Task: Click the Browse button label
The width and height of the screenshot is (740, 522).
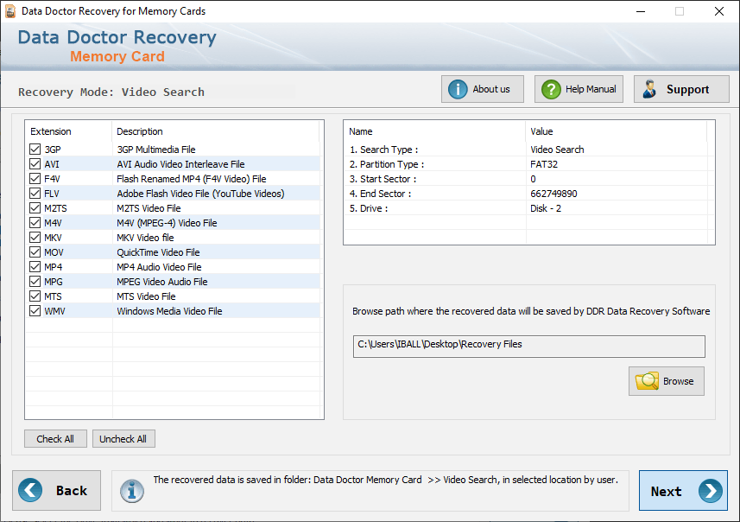Action: click(678, 381)
